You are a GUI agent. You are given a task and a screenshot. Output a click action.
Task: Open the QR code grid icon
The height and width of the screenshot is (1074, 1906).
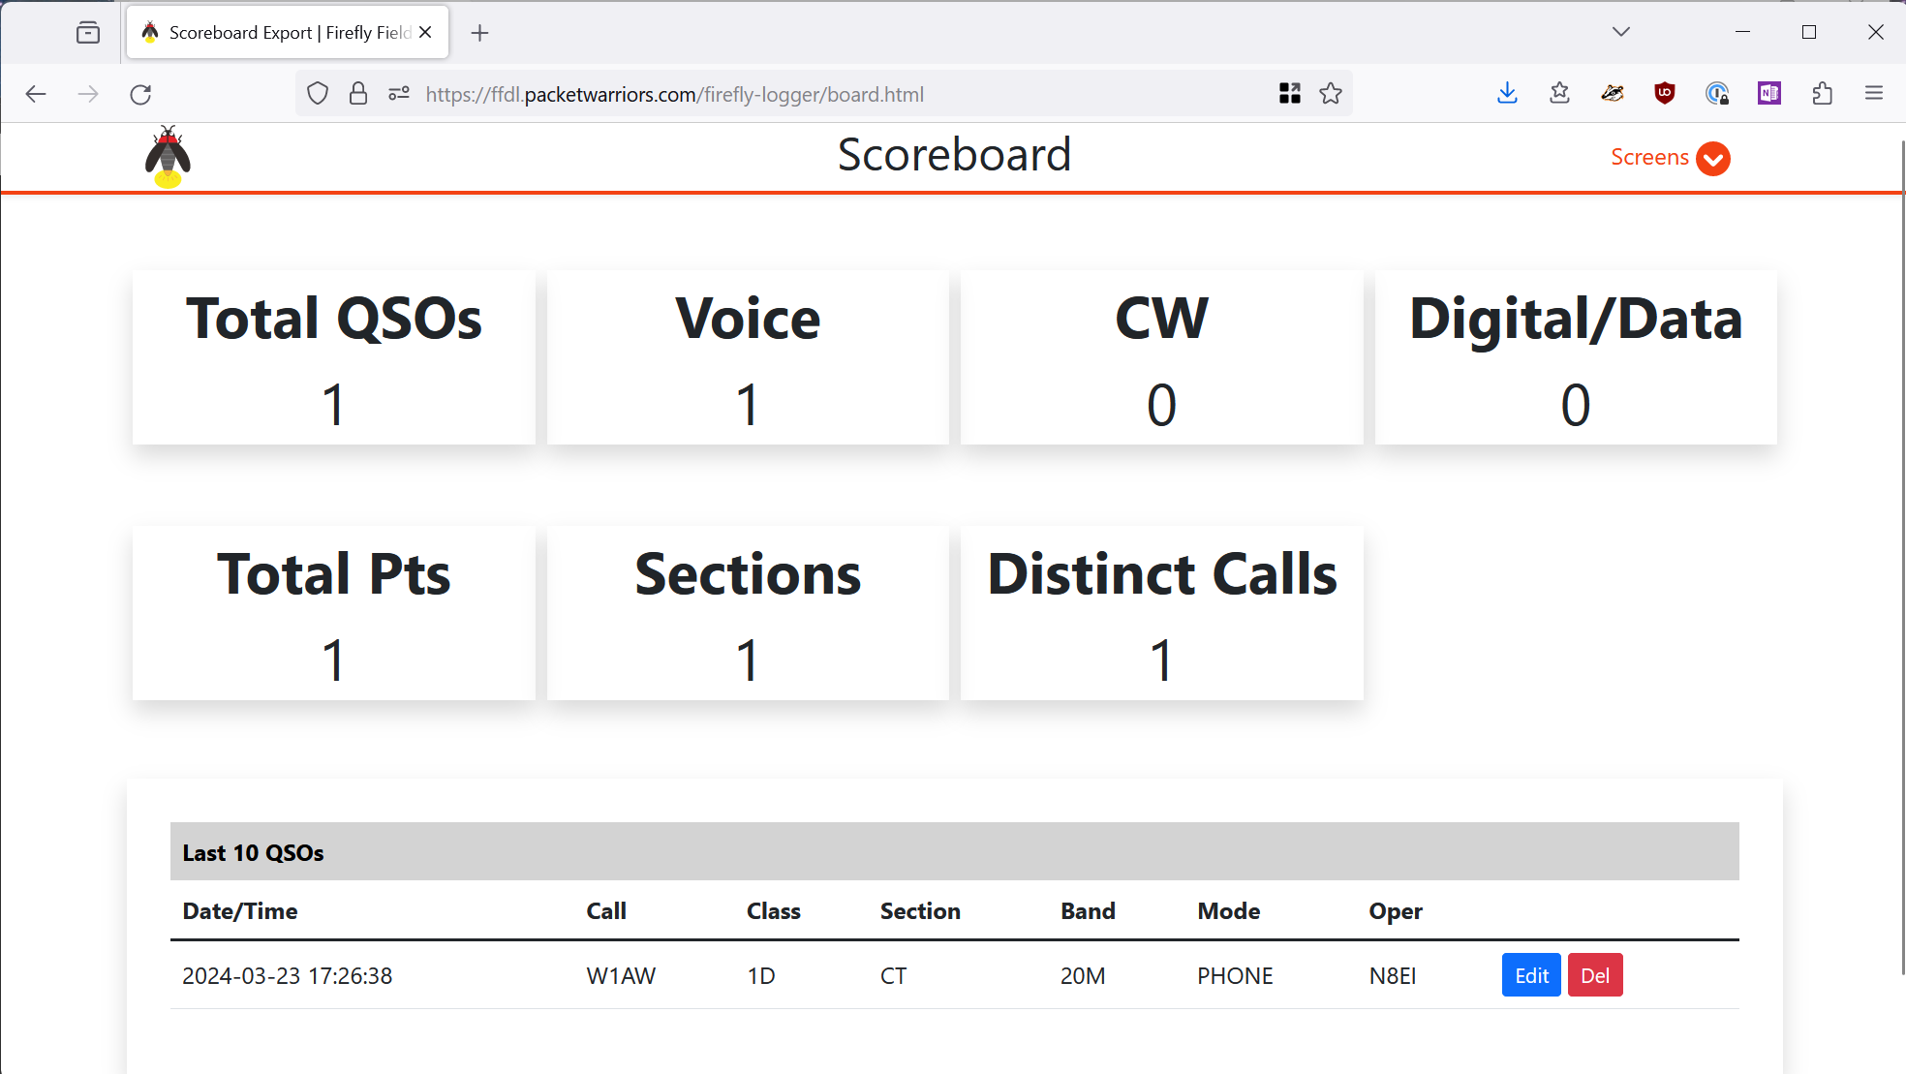1289,94
